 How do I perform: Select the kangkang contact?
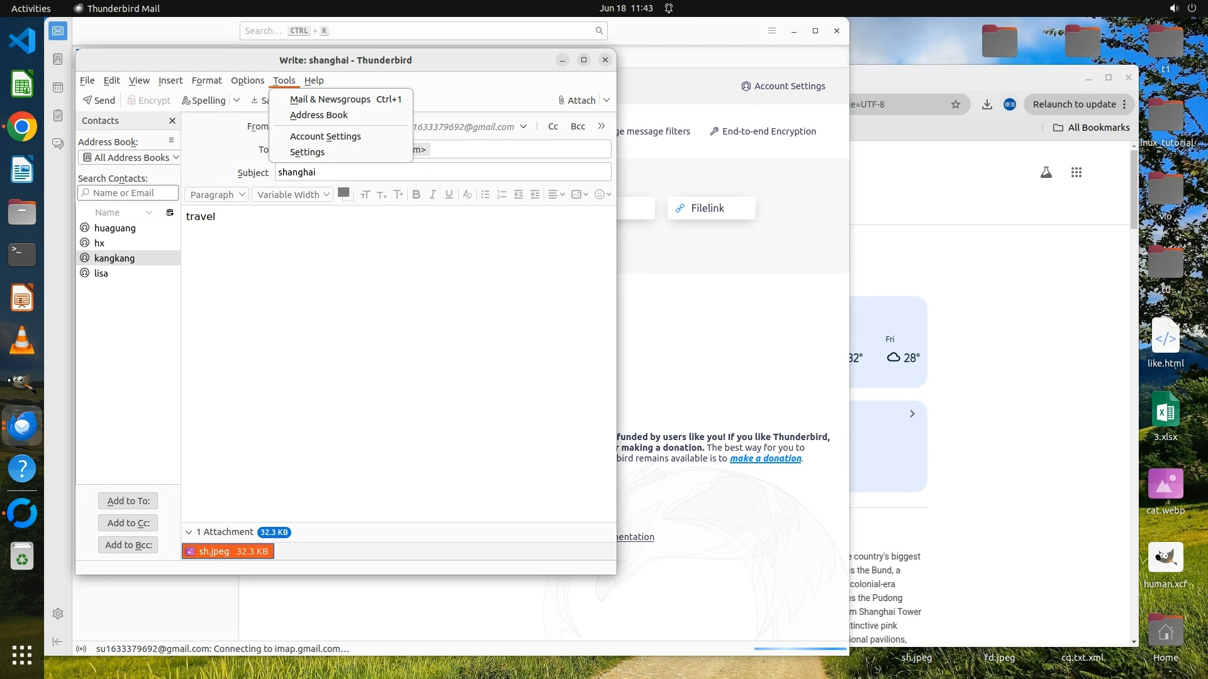pos(115,258)
